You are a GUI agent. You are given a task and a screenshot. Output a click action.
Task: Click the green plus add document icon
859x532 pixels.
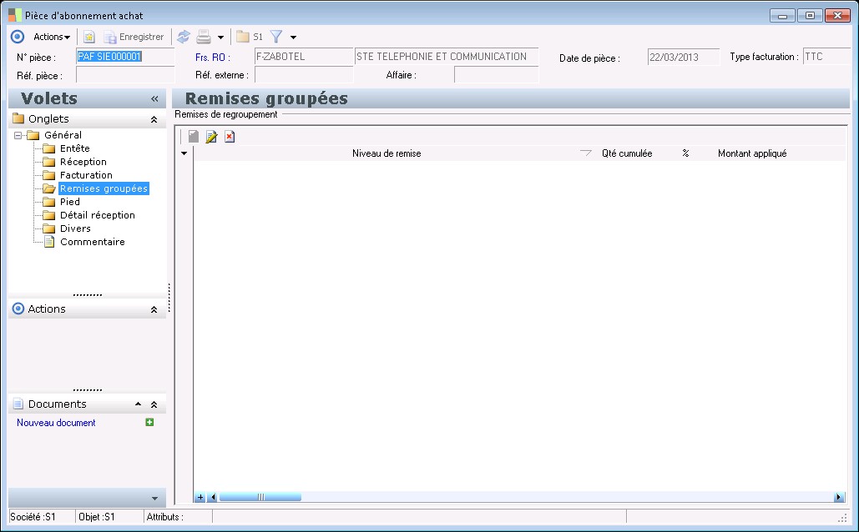149,422
